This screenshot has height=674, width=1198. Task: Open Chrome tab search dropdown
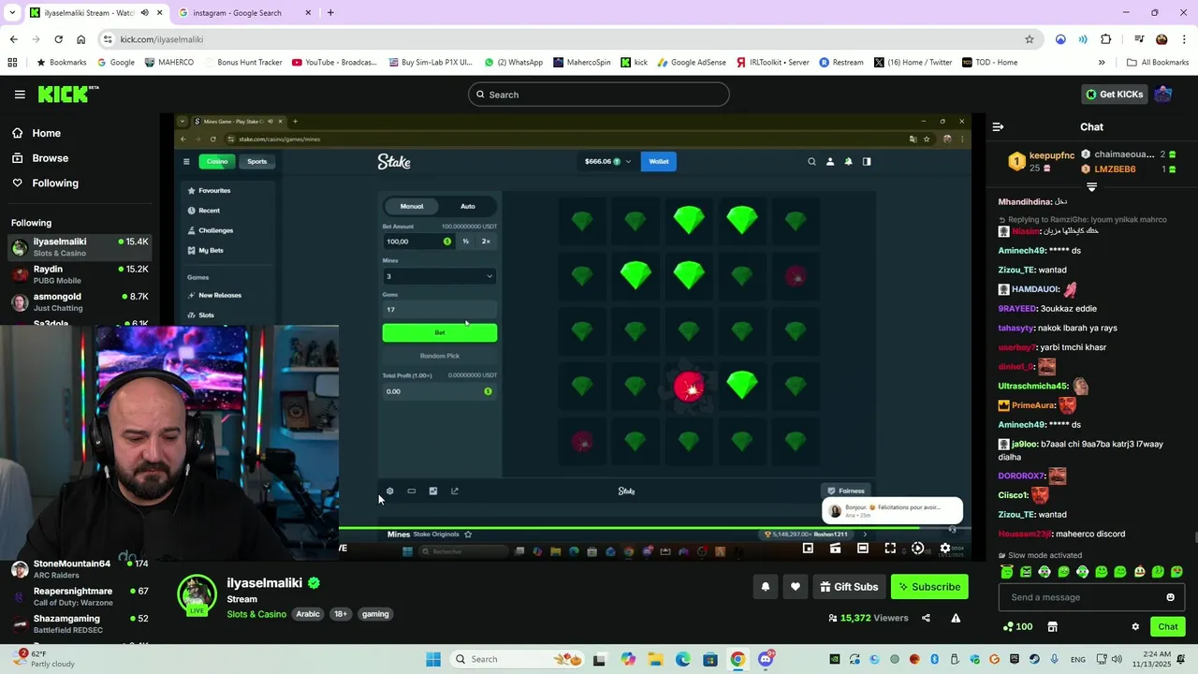11,13
